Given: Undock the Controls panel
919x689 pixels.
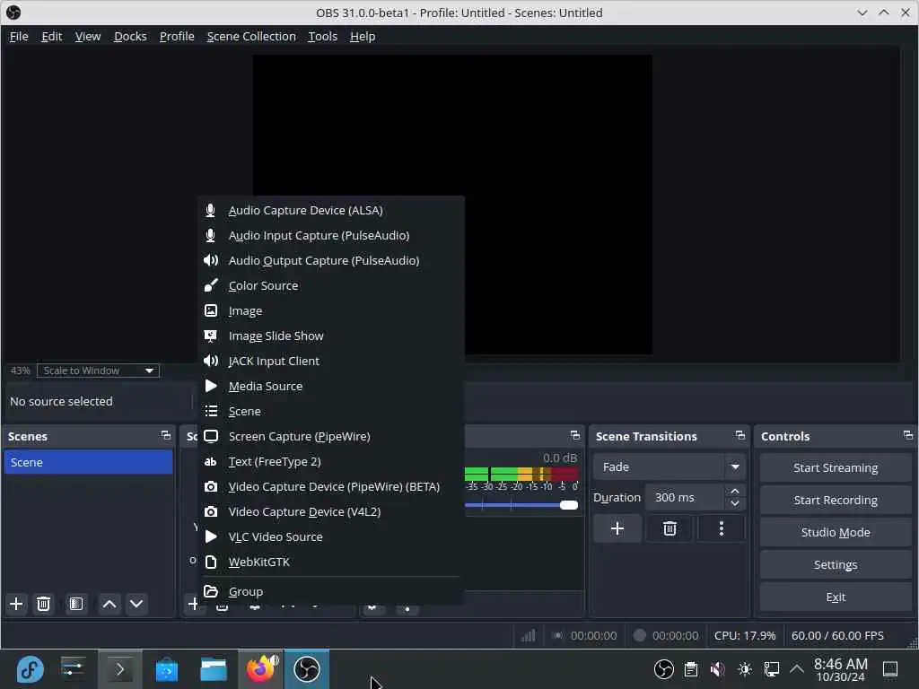Looking at the screenshot, I should [x=908, y=435].
